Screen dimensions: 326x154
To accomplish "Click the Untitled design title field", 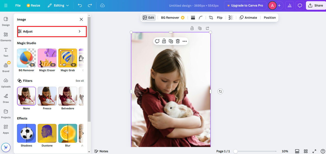I will click(194, 5).
